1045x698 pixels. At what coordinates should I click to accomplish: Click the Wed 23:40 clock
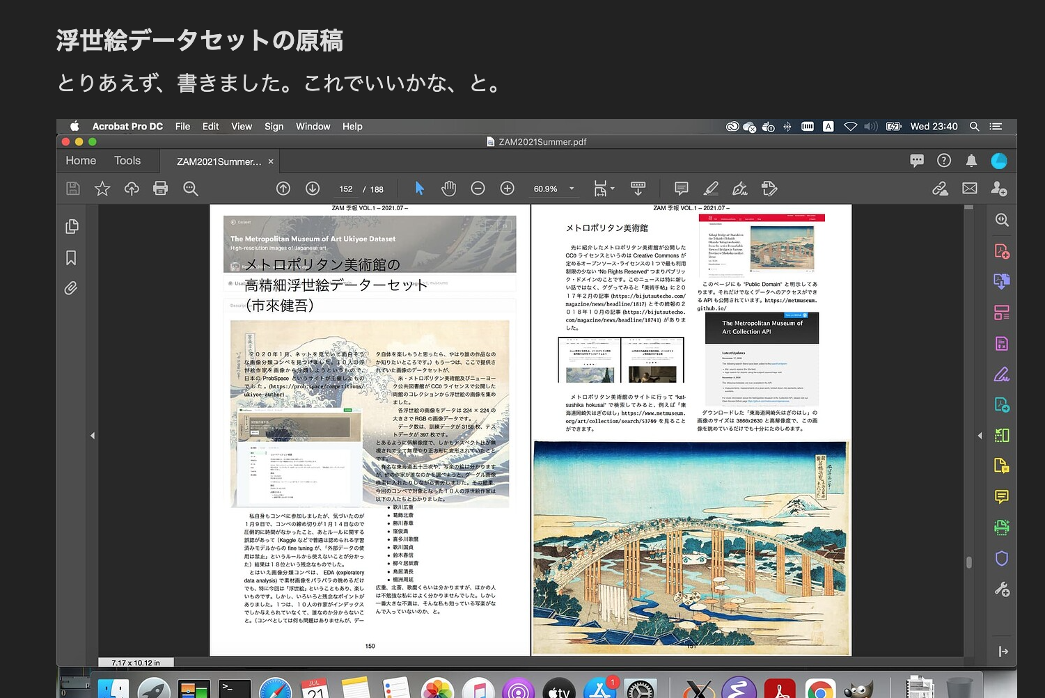[x=934, y=126]
